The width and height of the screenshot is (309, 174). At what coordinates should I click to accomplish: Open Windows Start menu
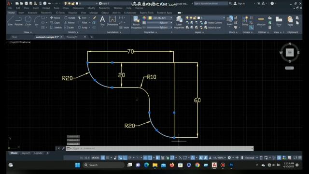pyautogui.click(x=77, y=165)
